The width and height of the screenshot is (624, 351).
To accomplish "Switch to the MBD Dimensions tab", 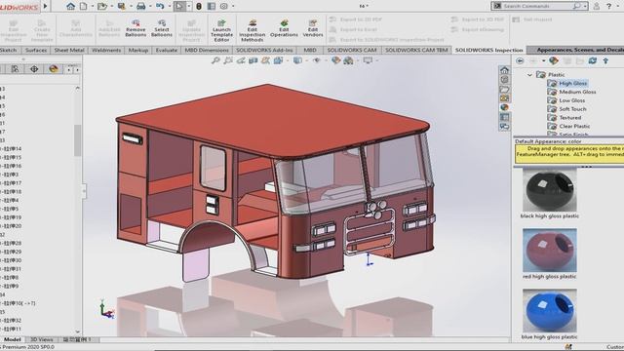I will pyautogui.click(x=207, y=50).
